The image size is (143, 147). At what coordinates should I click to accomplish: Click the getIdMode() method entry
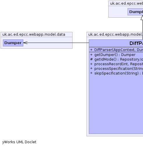pos(119,59)
